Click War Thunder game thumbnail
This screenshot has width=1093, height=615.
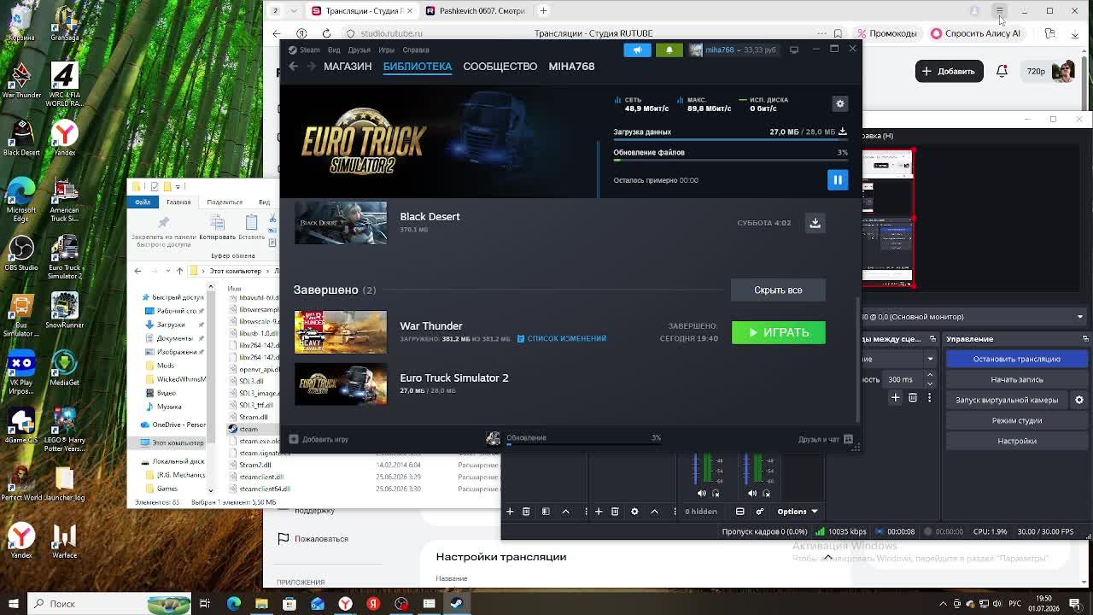pos(341,332)
